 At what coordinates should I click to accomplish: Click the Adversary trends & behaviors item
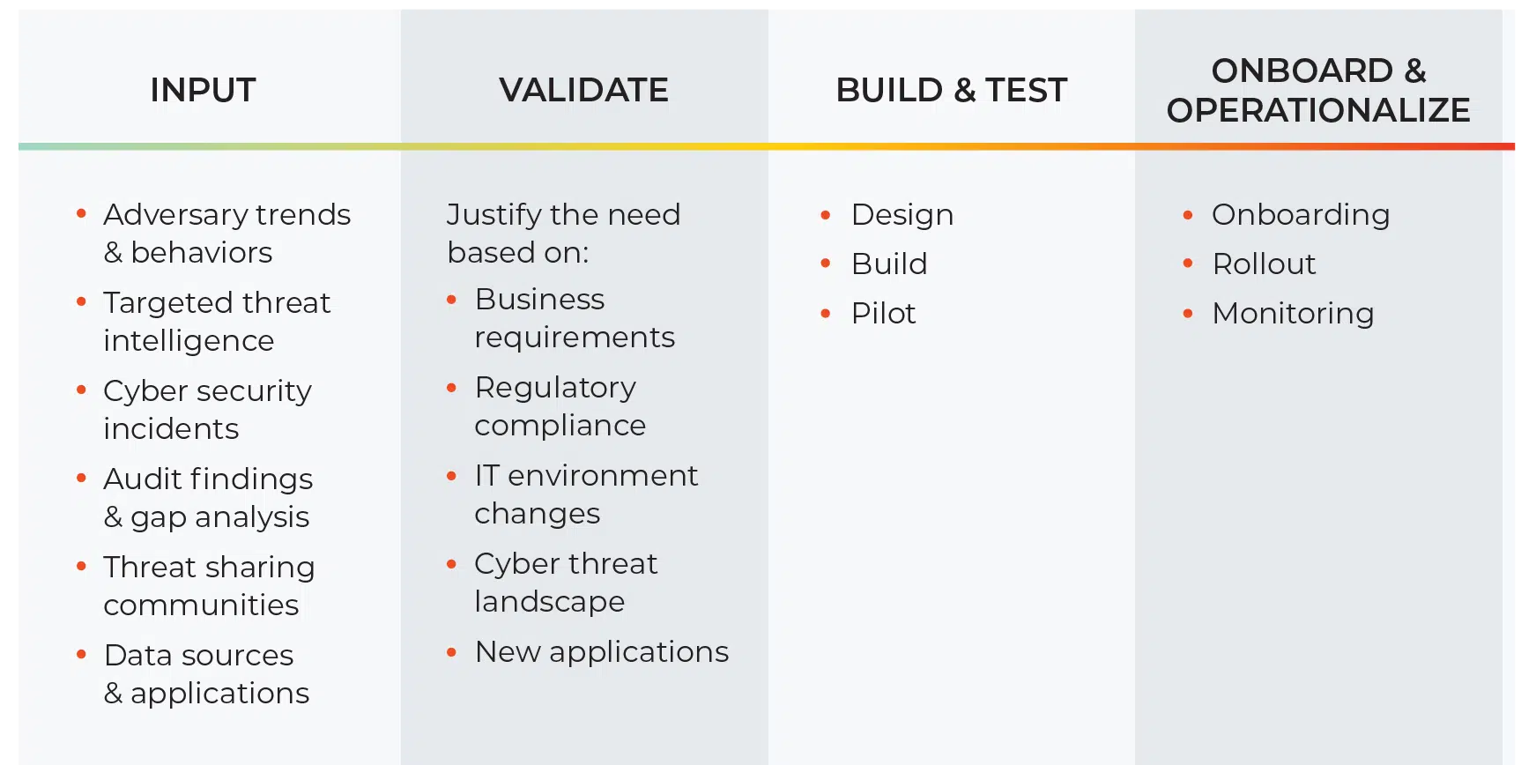coord(226,234)
